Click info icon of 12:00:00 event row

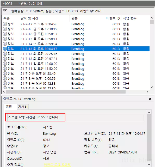click(5, 64)
